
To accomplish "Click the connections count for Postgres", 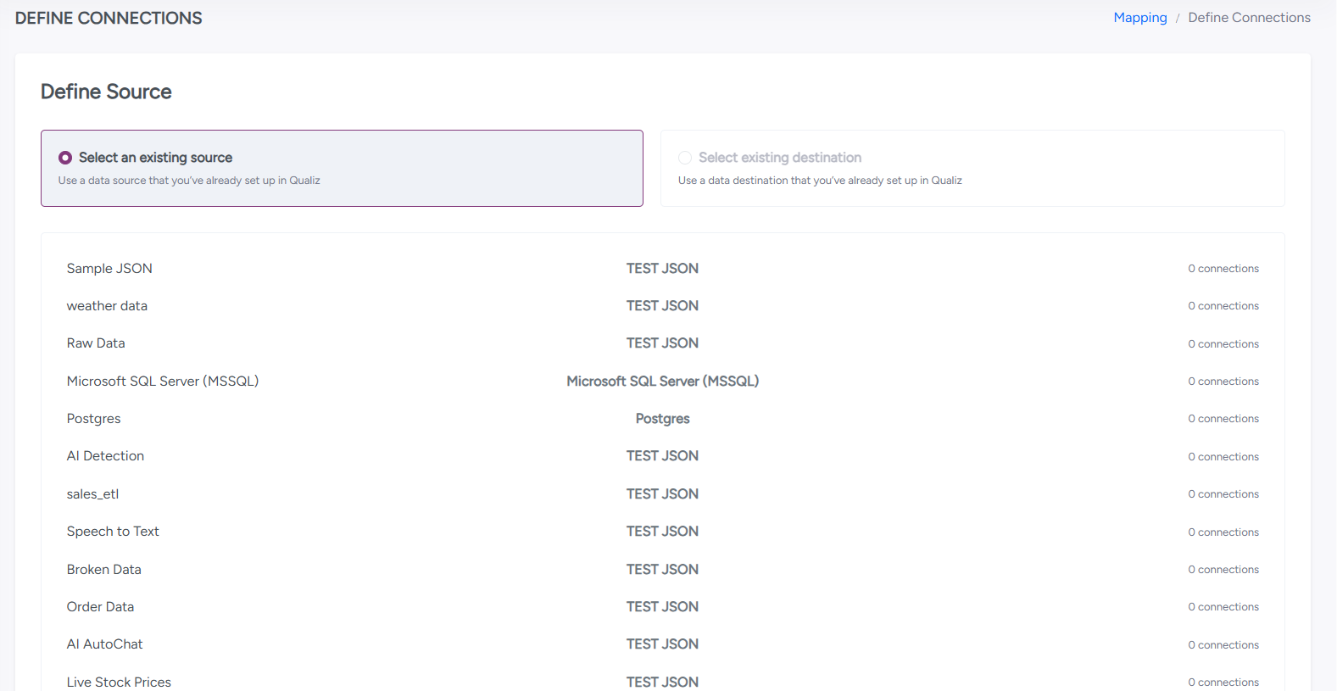I will coord(1223,419).
